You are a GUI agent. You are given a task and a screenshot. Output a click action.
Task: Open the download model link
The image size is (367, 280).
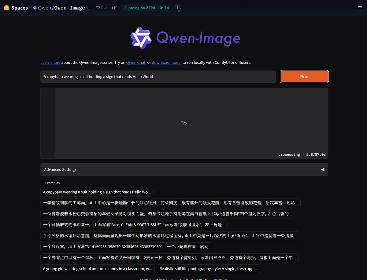(167, 62)
